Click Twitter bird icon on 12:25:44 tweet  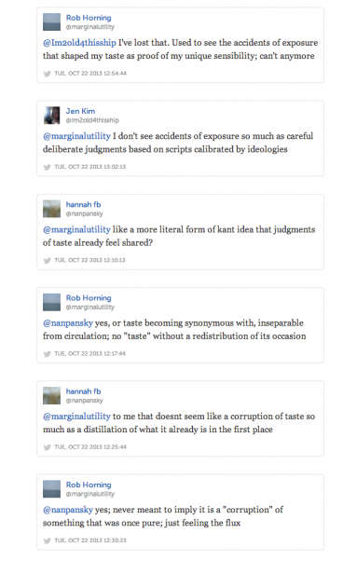click(47, 447)
